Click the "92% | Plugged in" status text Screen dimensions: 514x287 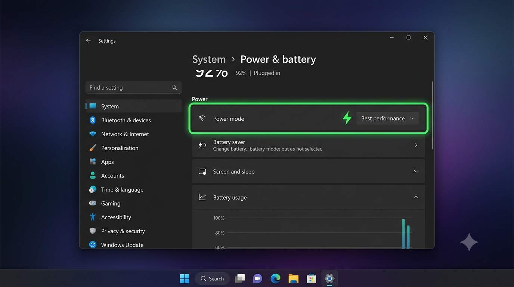click(258, 73)
